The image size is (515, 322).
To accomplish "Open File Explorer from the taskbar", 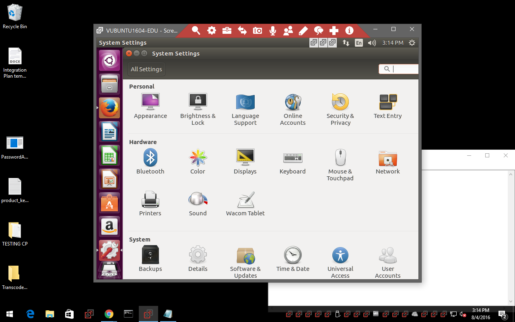I will coord(49,314).
